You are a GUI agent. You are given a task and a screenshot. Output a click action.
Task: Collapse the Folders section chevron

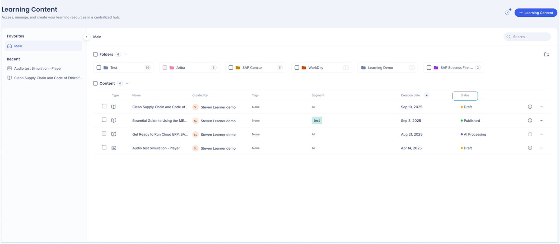(125, 54)
